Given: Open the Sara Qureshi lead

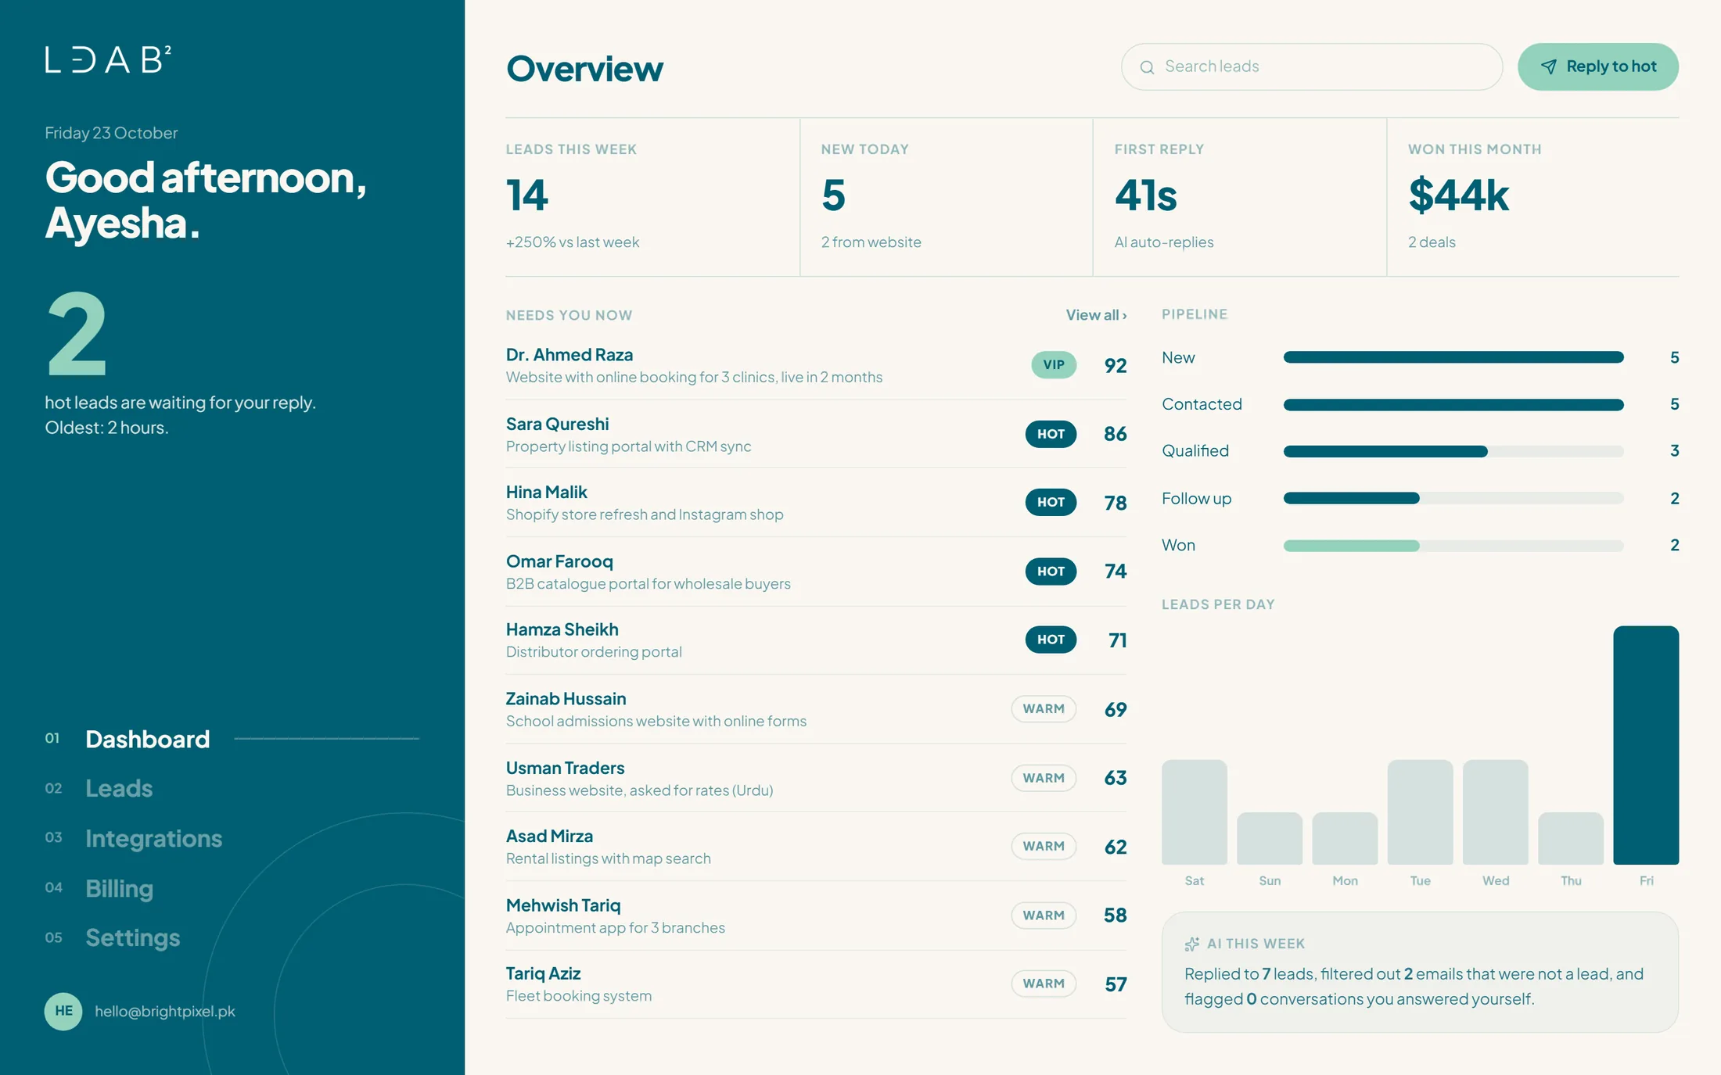Looking at the screenshot, I should 816,434.
